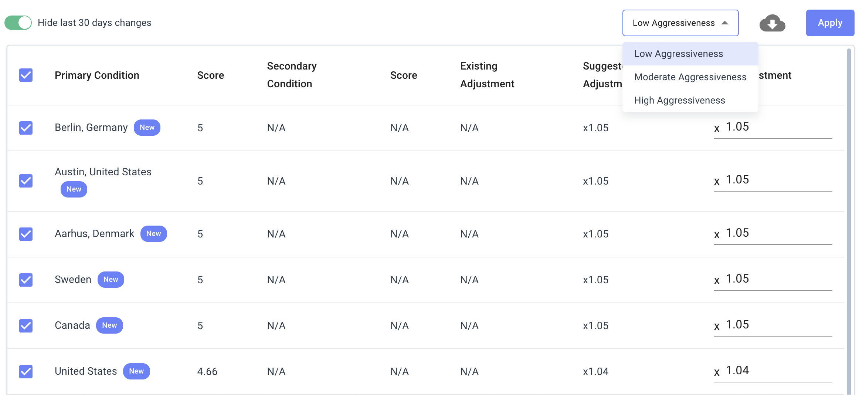
Task: Click the New badge in the last United States row
Action: point(136,371)
